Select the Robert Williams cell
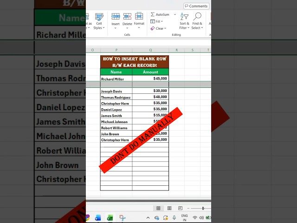297x223 pixels. (116, 127)
